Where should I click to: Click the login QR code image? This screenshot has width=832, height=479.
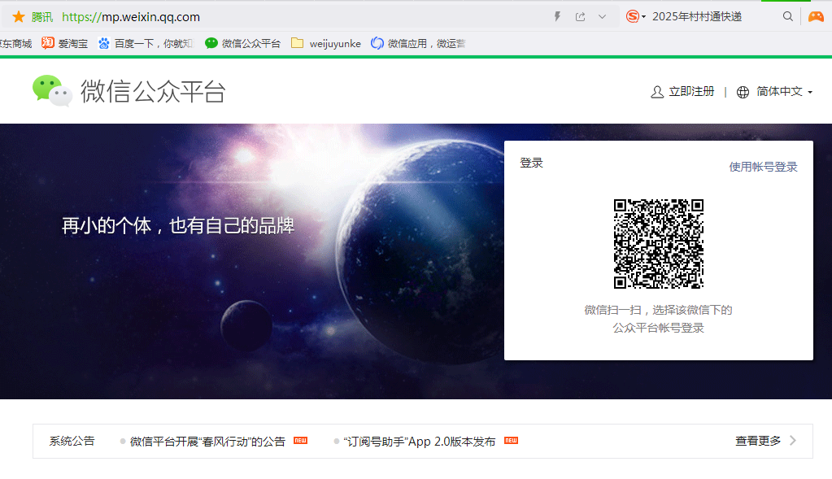659,244
